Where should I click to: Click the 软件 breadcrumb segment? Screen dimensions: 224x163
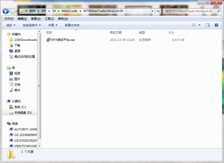point(32,11)
